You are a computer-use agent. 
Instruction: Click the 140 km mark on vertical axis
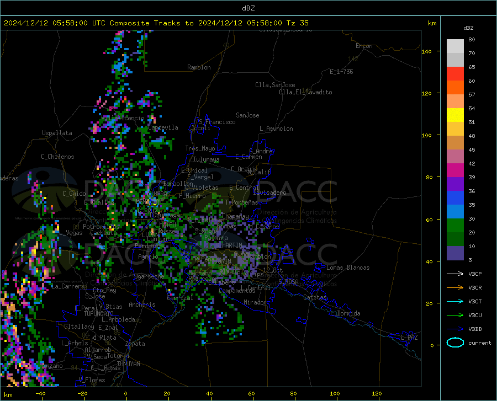(426, 51)
